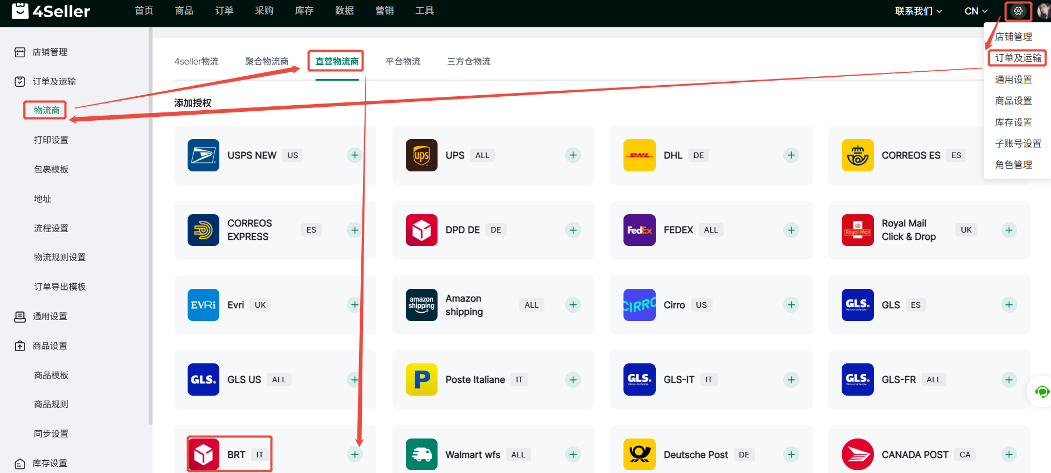Screen dimensions: 1051x473
Task: Switch to the 4seller物流 tab
Action: coord(197,61)
